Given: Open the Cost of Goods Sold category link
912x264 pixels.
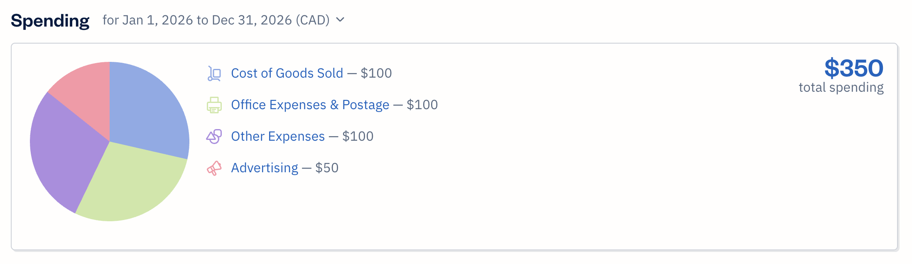Looking at the screenshot, I should pyautogui.click(x=287, y=73).
